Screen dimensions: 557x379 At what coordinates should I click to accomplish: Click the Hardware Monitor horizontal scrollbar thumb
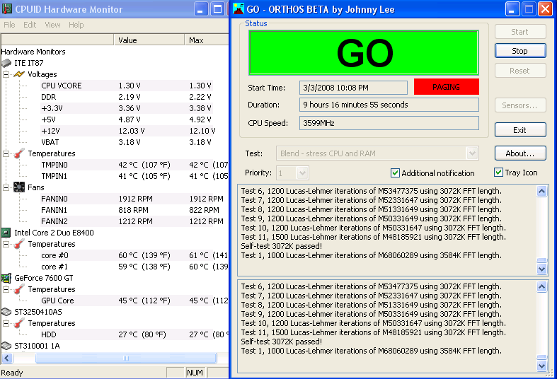coord(126,358)
